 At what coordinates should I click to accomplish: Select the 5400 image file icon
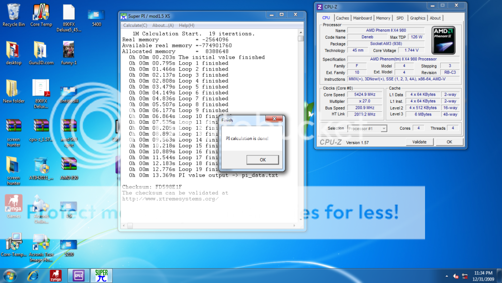(x=97, y=18)
